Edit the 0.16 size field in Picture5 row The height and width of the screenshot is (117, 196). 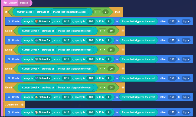pyautogui.click(x=67, y=112)
